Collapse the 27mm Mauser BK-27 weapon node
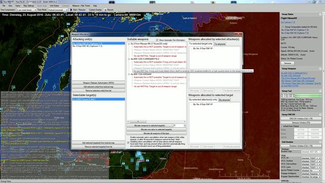The width and height of the screenshot is (325, 183). tap(129, 44)
